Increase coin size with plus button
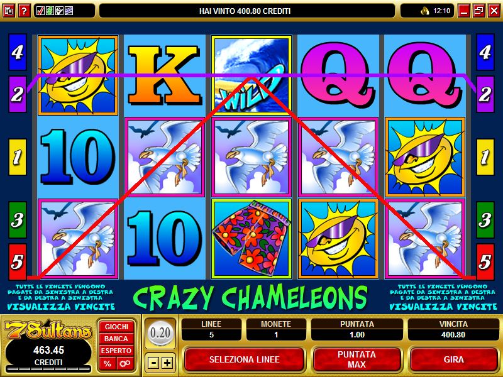 click(x=167, y=363)
